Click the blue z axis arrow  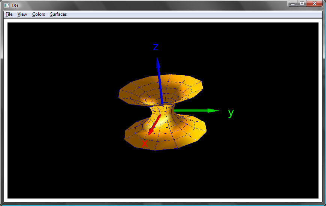[x=160, y=81]
